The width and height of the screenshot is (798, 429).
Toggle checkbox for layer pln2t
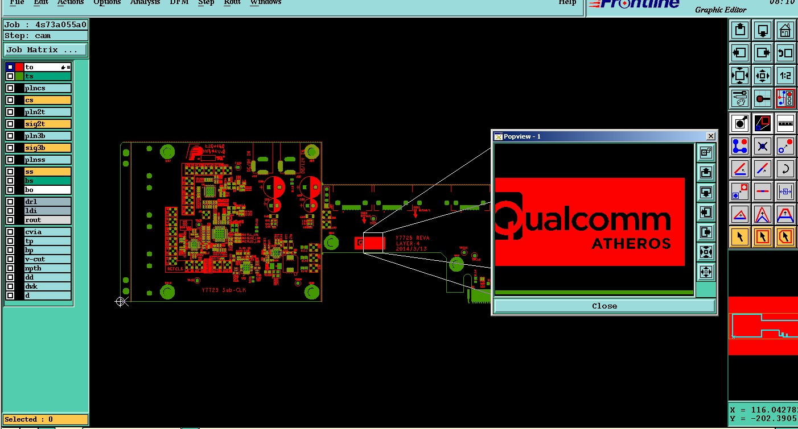(x=10, y=112)
